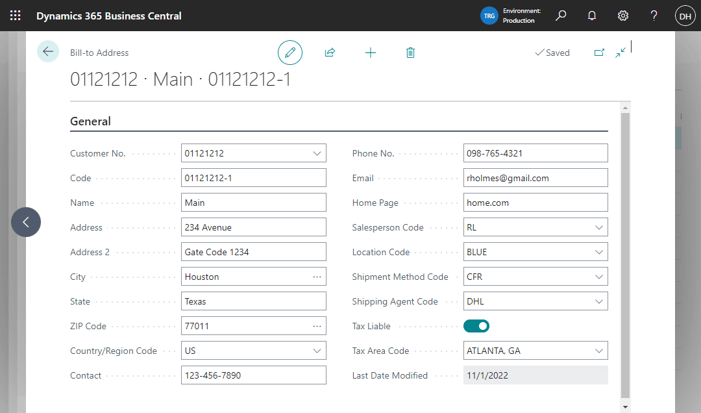The width and height of the screenshot is (701, 413).
Task: Collapse the General section
Action: (90, 121)
